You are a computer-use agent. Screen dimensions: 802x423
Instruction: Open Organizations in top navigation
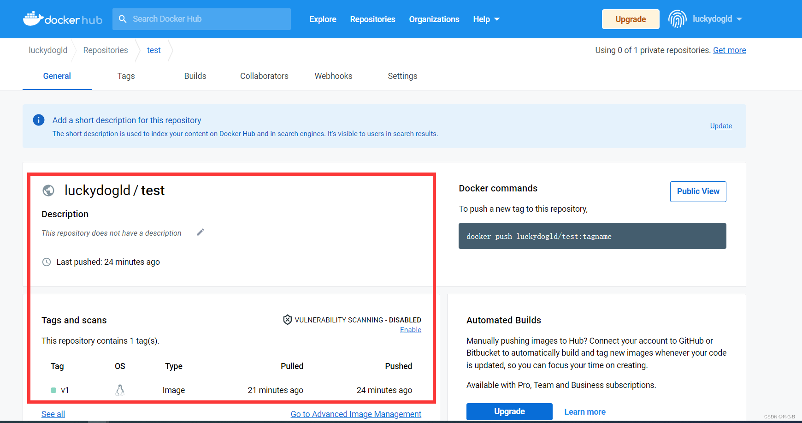point(434,19)
